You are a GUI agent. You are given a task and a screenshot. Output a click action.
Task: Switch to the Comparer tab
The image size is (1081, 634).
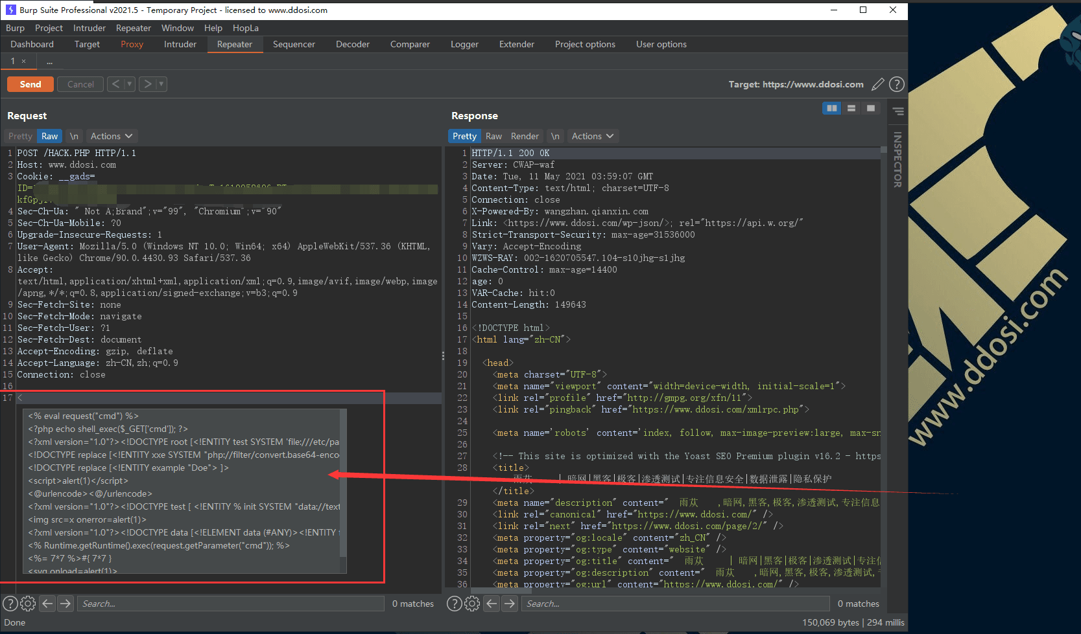click(410, 44)
